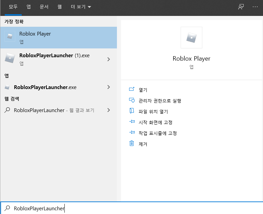The width and height of the screenshot is (263, 214).
Task: Select the Roblox Player best match result
Action: 59,38
